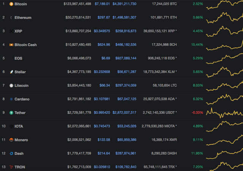Click the orange Bitcoin logo icon
Screen dimensions: 243x171
pos(11,4)
